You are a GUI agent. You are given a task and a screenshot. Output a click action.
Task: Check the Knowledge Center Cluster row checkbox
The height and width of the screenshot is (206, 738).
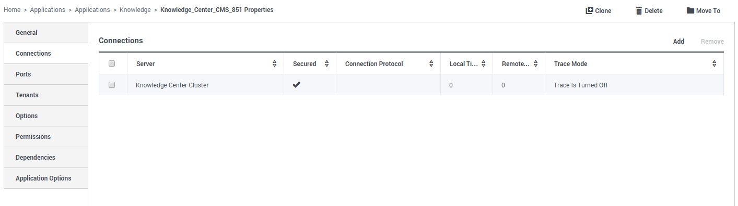(112, 85)
